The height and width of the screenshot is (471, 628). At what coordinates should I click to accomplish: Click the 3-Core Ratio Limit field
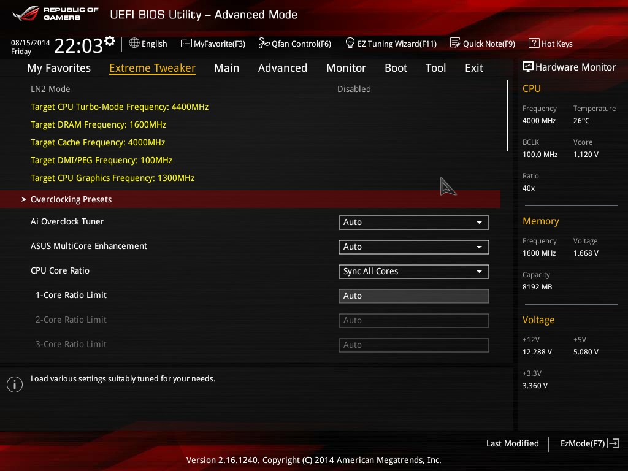[x=413, y=345]
